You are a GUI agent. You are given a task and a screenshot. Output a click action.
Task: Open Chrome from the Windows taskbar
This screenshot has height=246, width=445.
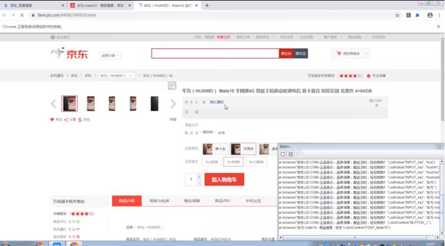74,244
